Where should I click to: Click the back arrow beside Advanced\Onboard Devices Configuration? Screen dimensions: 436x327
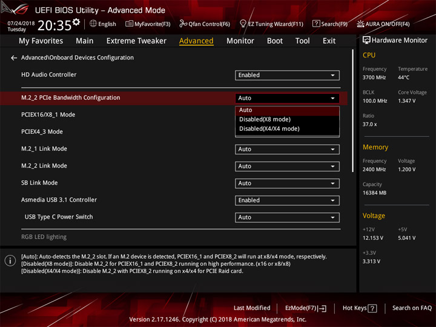point(13,58)
